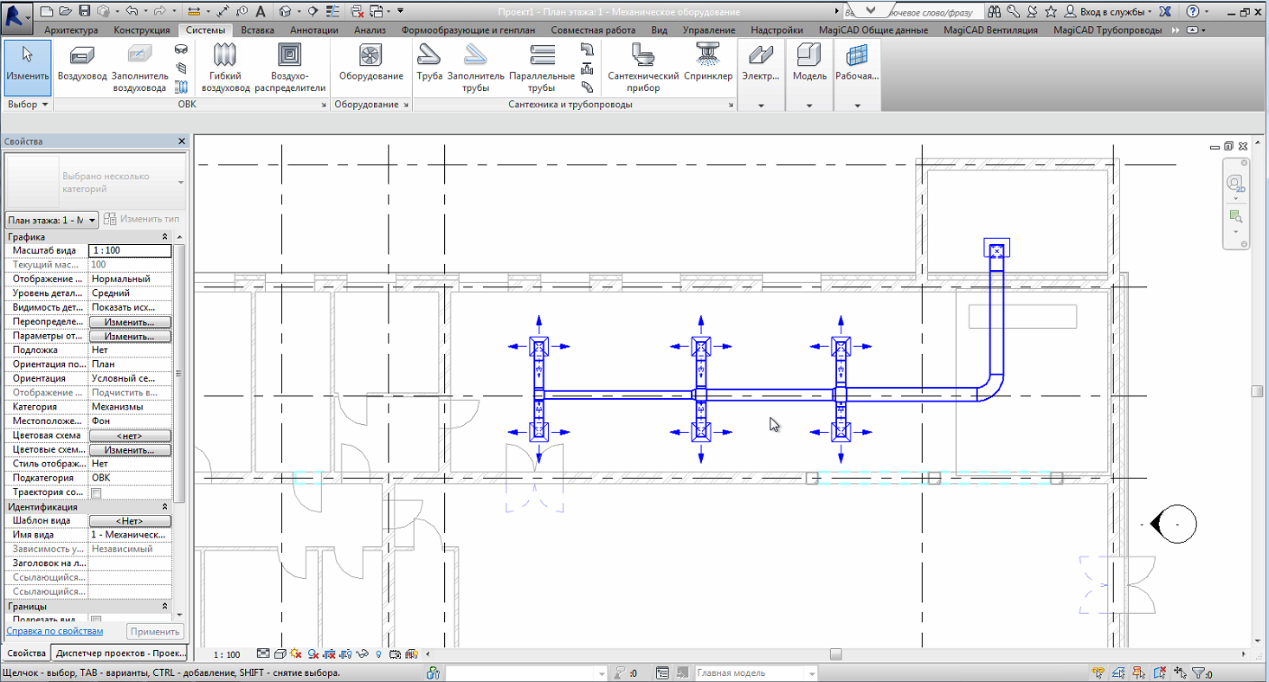Viewport: 1269px width, 682px height.
Task: Click the 2D navigation wheel icon
Action: 1235,183
